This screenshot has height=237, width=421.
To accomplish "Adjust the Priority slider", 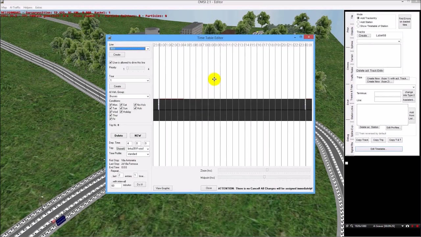I will (136, 68).
